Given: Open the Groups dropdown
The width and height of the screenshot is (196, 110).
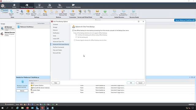Looking at the screenshot, I should 22,13.
